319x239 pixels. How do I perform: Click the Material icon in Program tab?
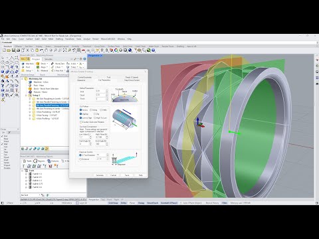pos(38,70)
